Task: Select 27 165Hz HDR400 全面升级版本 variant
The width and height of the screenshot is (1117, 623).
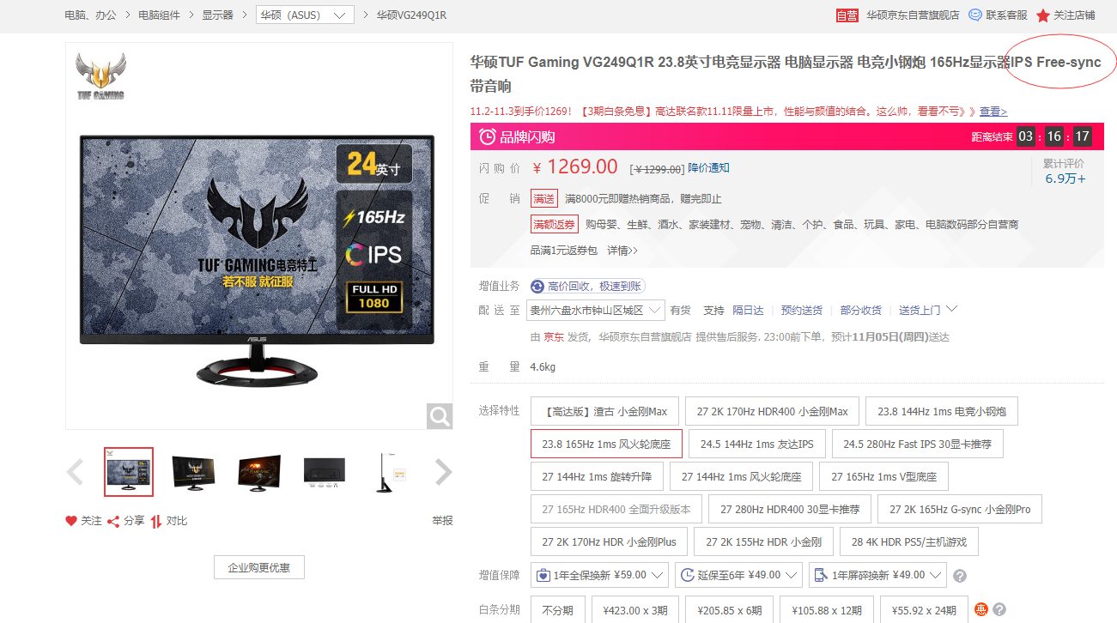Action: coord(616,509)
